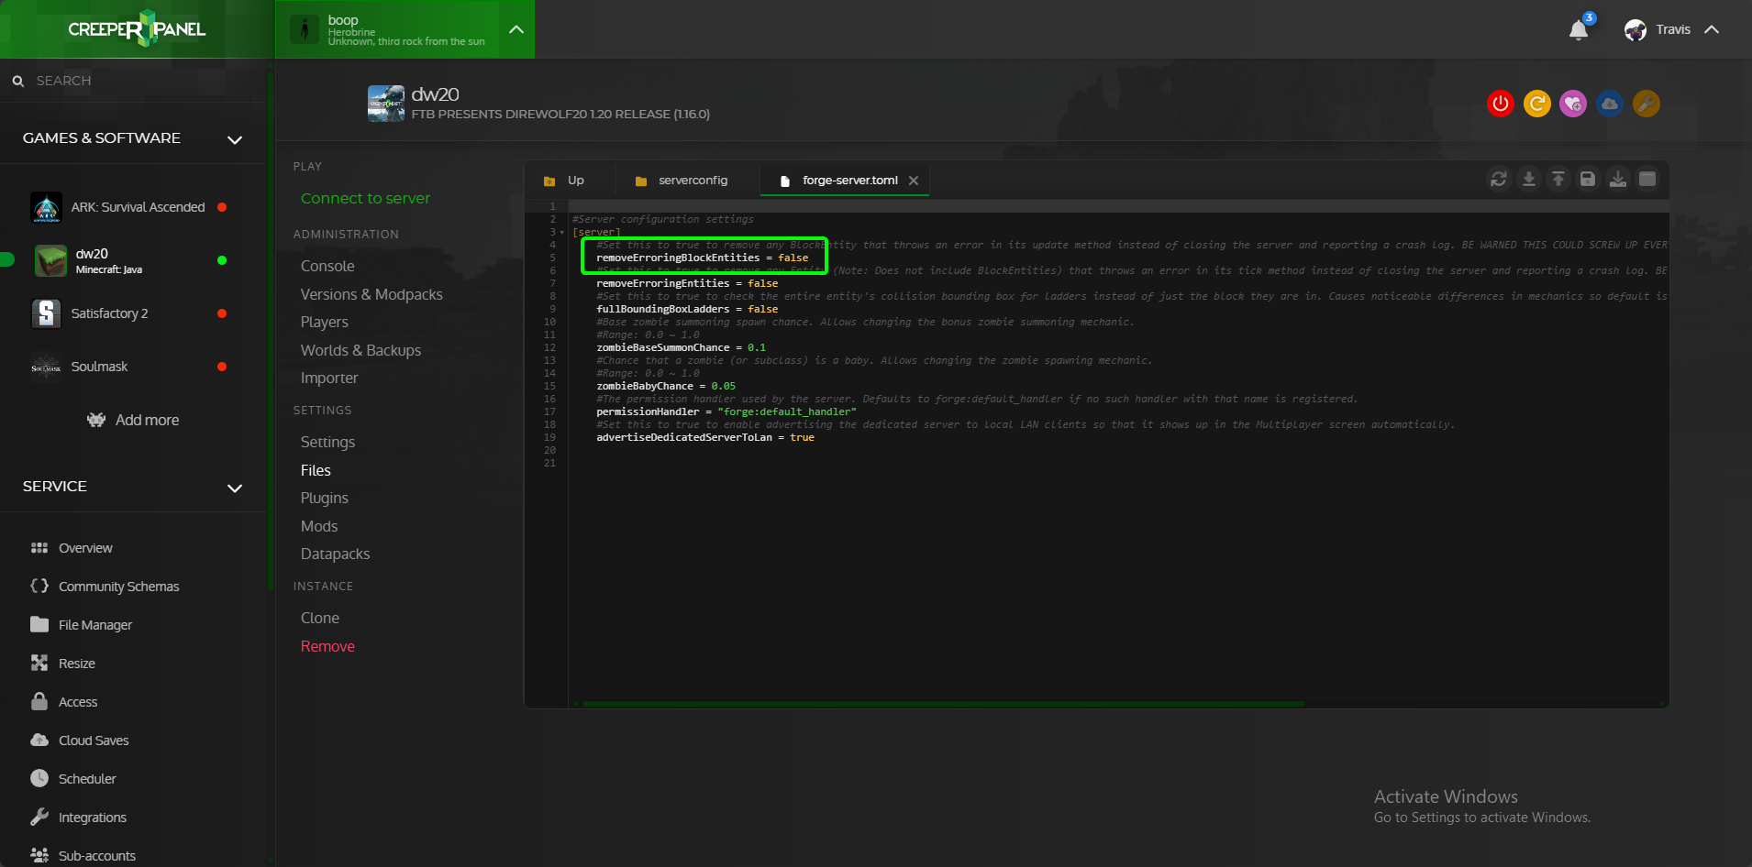
Task: Open Worlds & Backups
Action: [x=360, y=350]
